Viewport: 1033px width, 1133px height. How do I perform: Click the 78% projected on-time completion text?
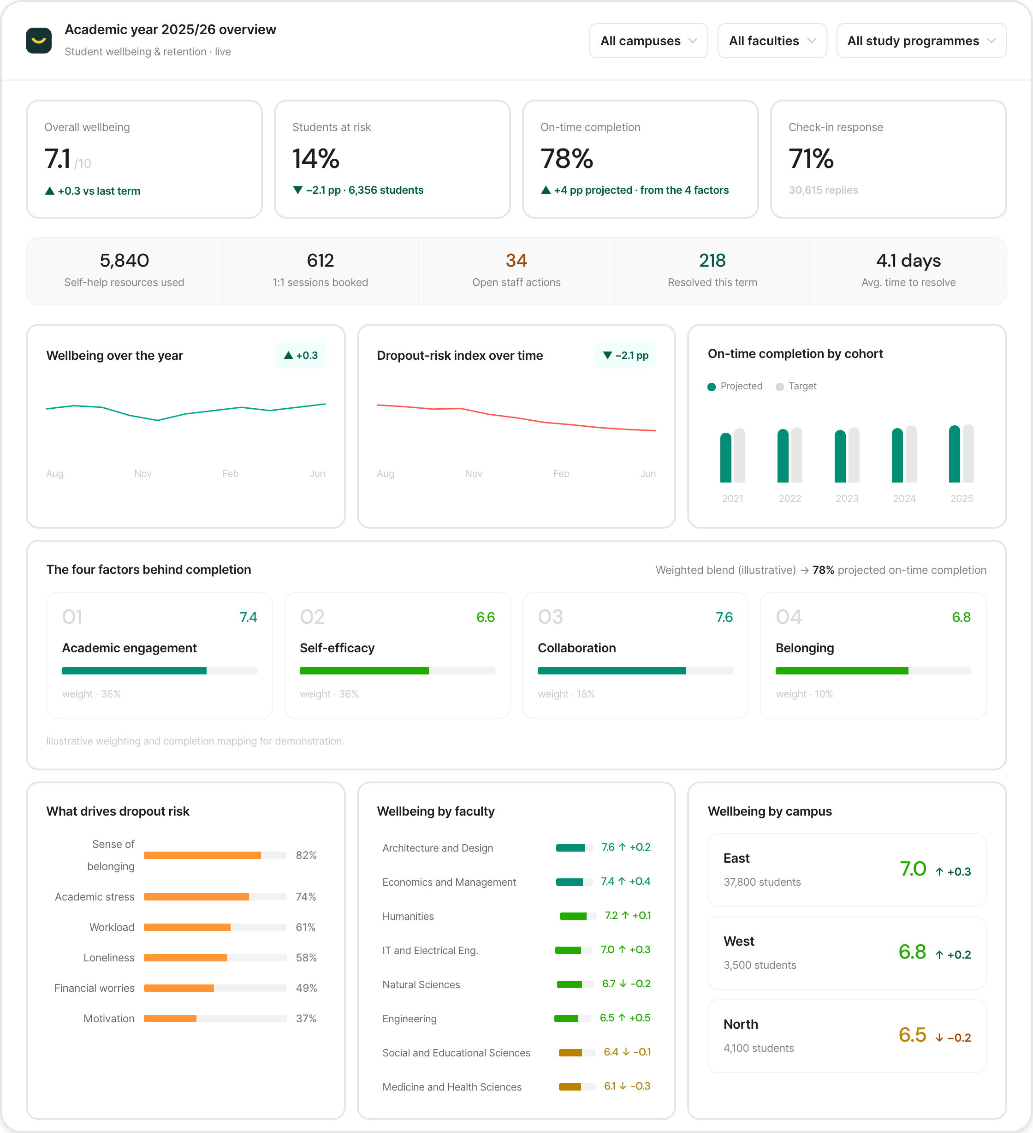[899, 570]
